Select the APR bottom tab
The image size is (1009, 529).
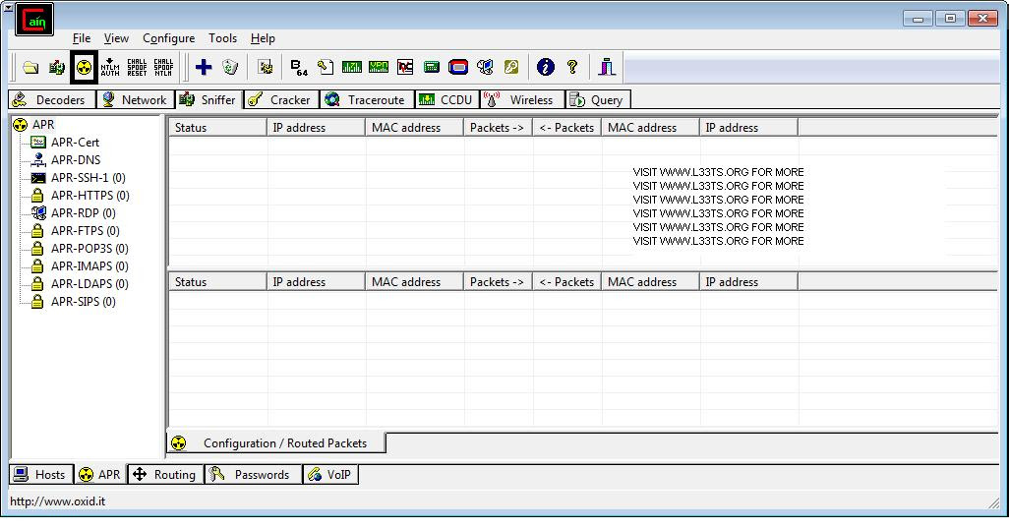(x=99, y=474)
